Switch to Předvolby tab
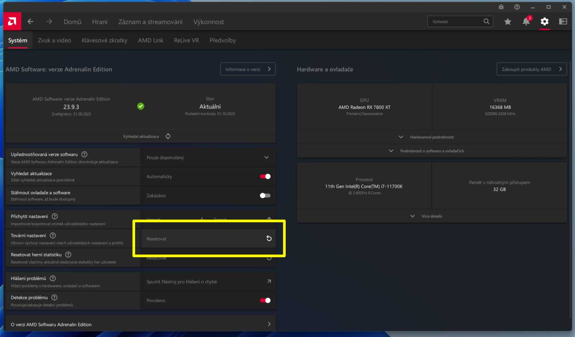Image resolution: width=575 pixels, height=337 pixels. (223, 40)
